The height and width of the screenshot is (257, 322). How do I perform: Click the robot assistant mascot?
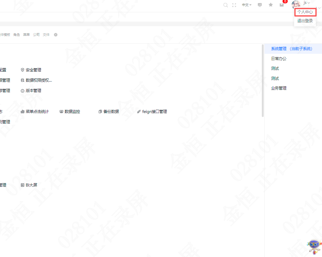click(314, 247)
